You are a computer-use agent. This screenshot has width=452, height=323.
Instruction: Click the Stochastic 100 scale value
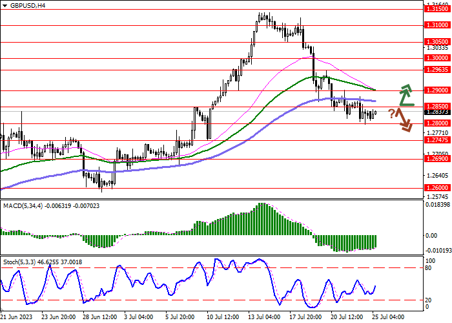[431, 261]
